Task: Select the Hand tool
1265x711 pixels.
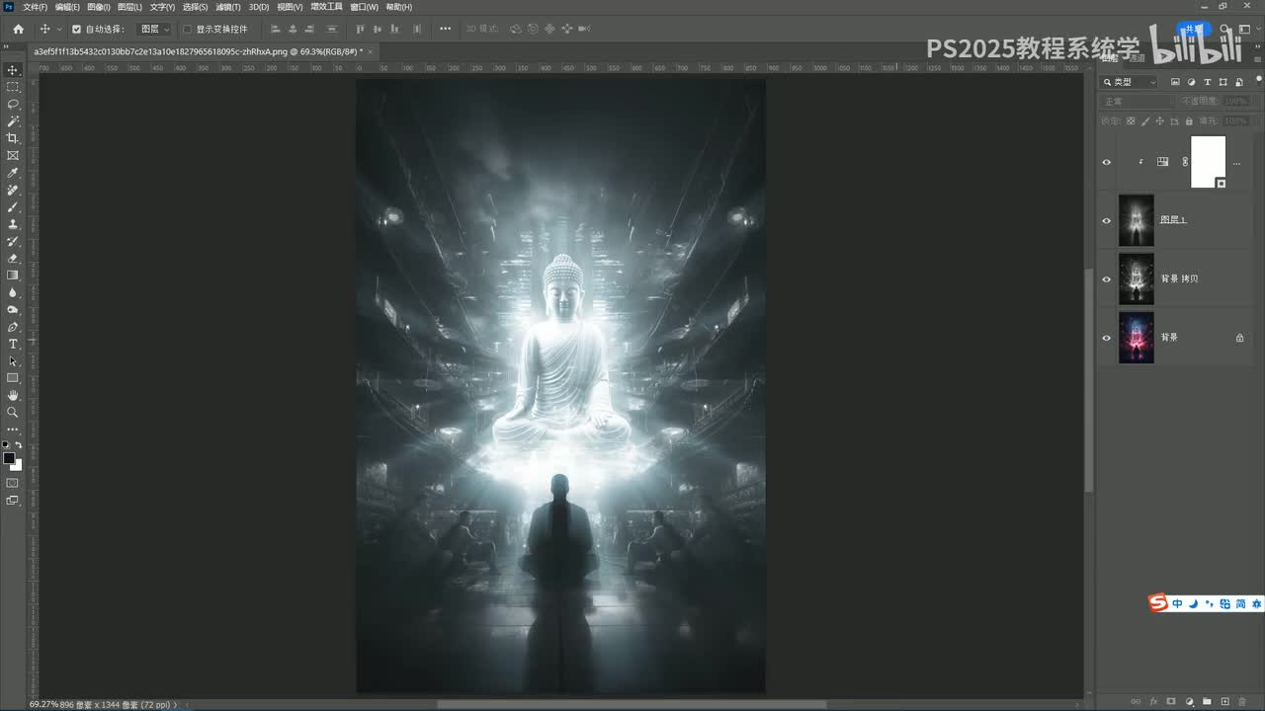Action: click(13, 395)
